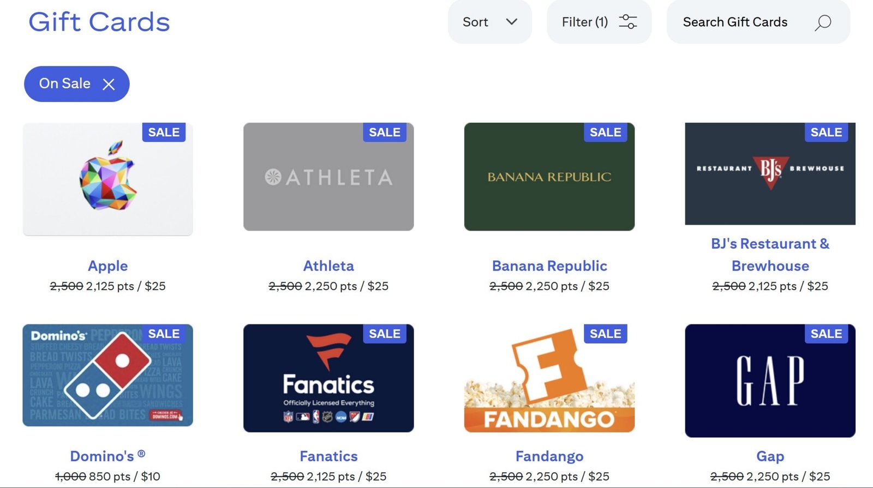
Task: Type in Search Gift Cards field
Action: 735,22
